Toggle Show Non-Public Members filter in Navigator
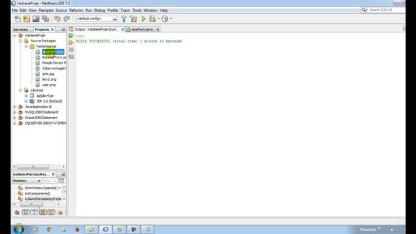This screenshot has height=234, width=416. pyautogui.click(x=43, y=213)
